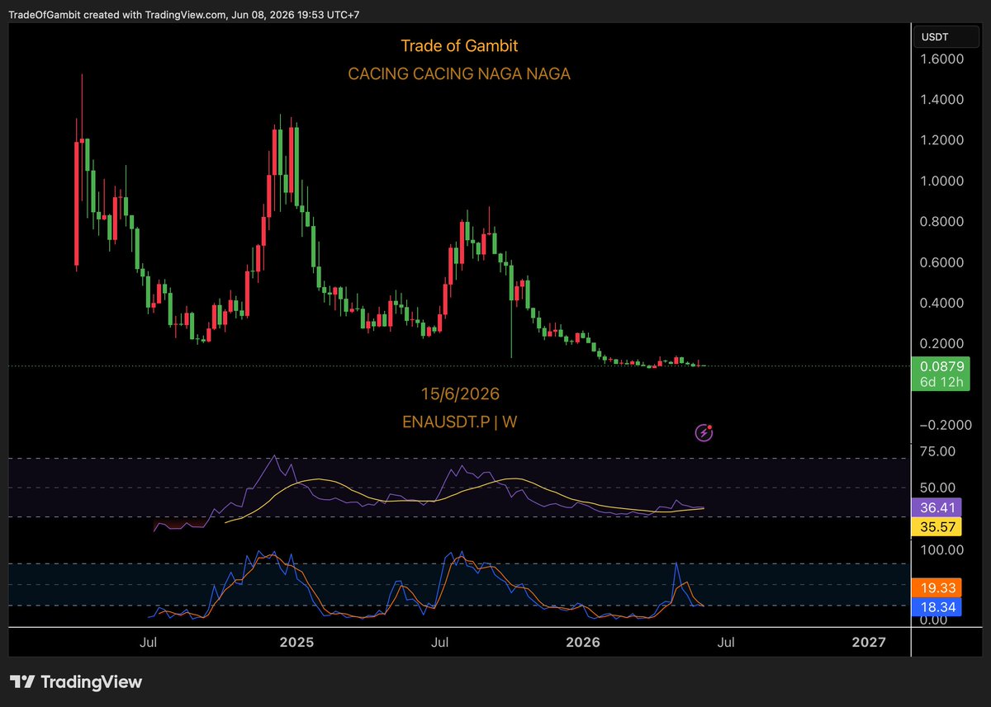Select the 'CACING CACING NAGA NAGA' text
The width and height of the screenshot is (991, 707).
coord(459,73)
